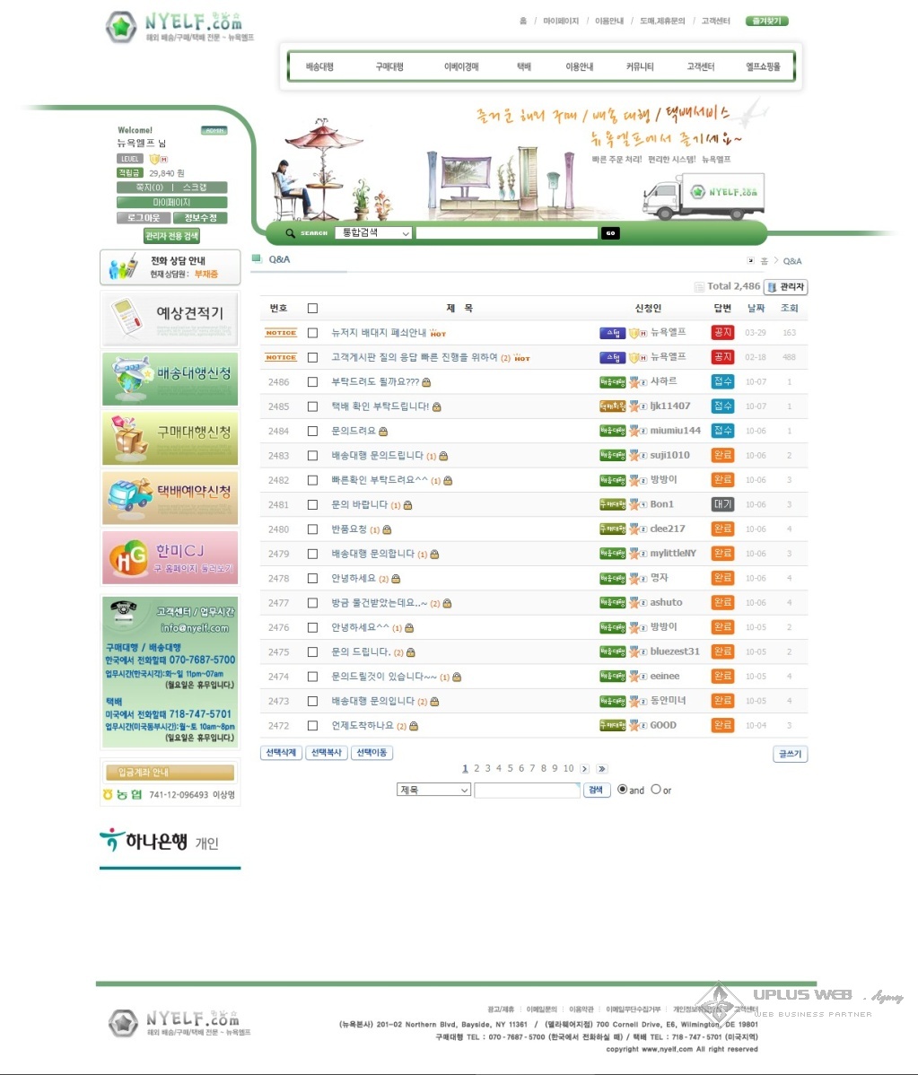Click the magnifier search icon in green bar
Image resolution: width=918 pixels, height=1075 pixels.
[x=290, y=232]
